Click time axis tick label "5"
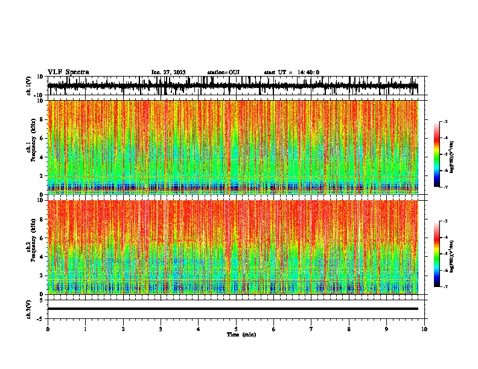This screenshot has width=478, height=369. (236, 329)
